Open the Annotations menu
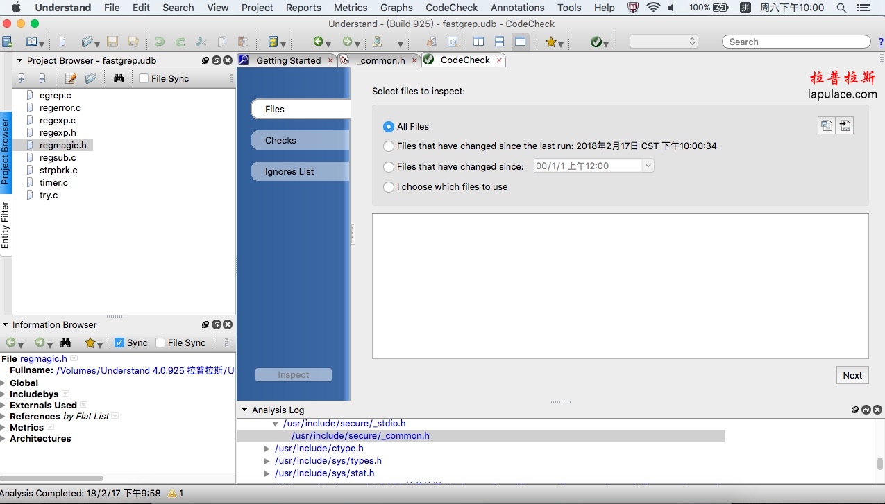 pos(517,8)
